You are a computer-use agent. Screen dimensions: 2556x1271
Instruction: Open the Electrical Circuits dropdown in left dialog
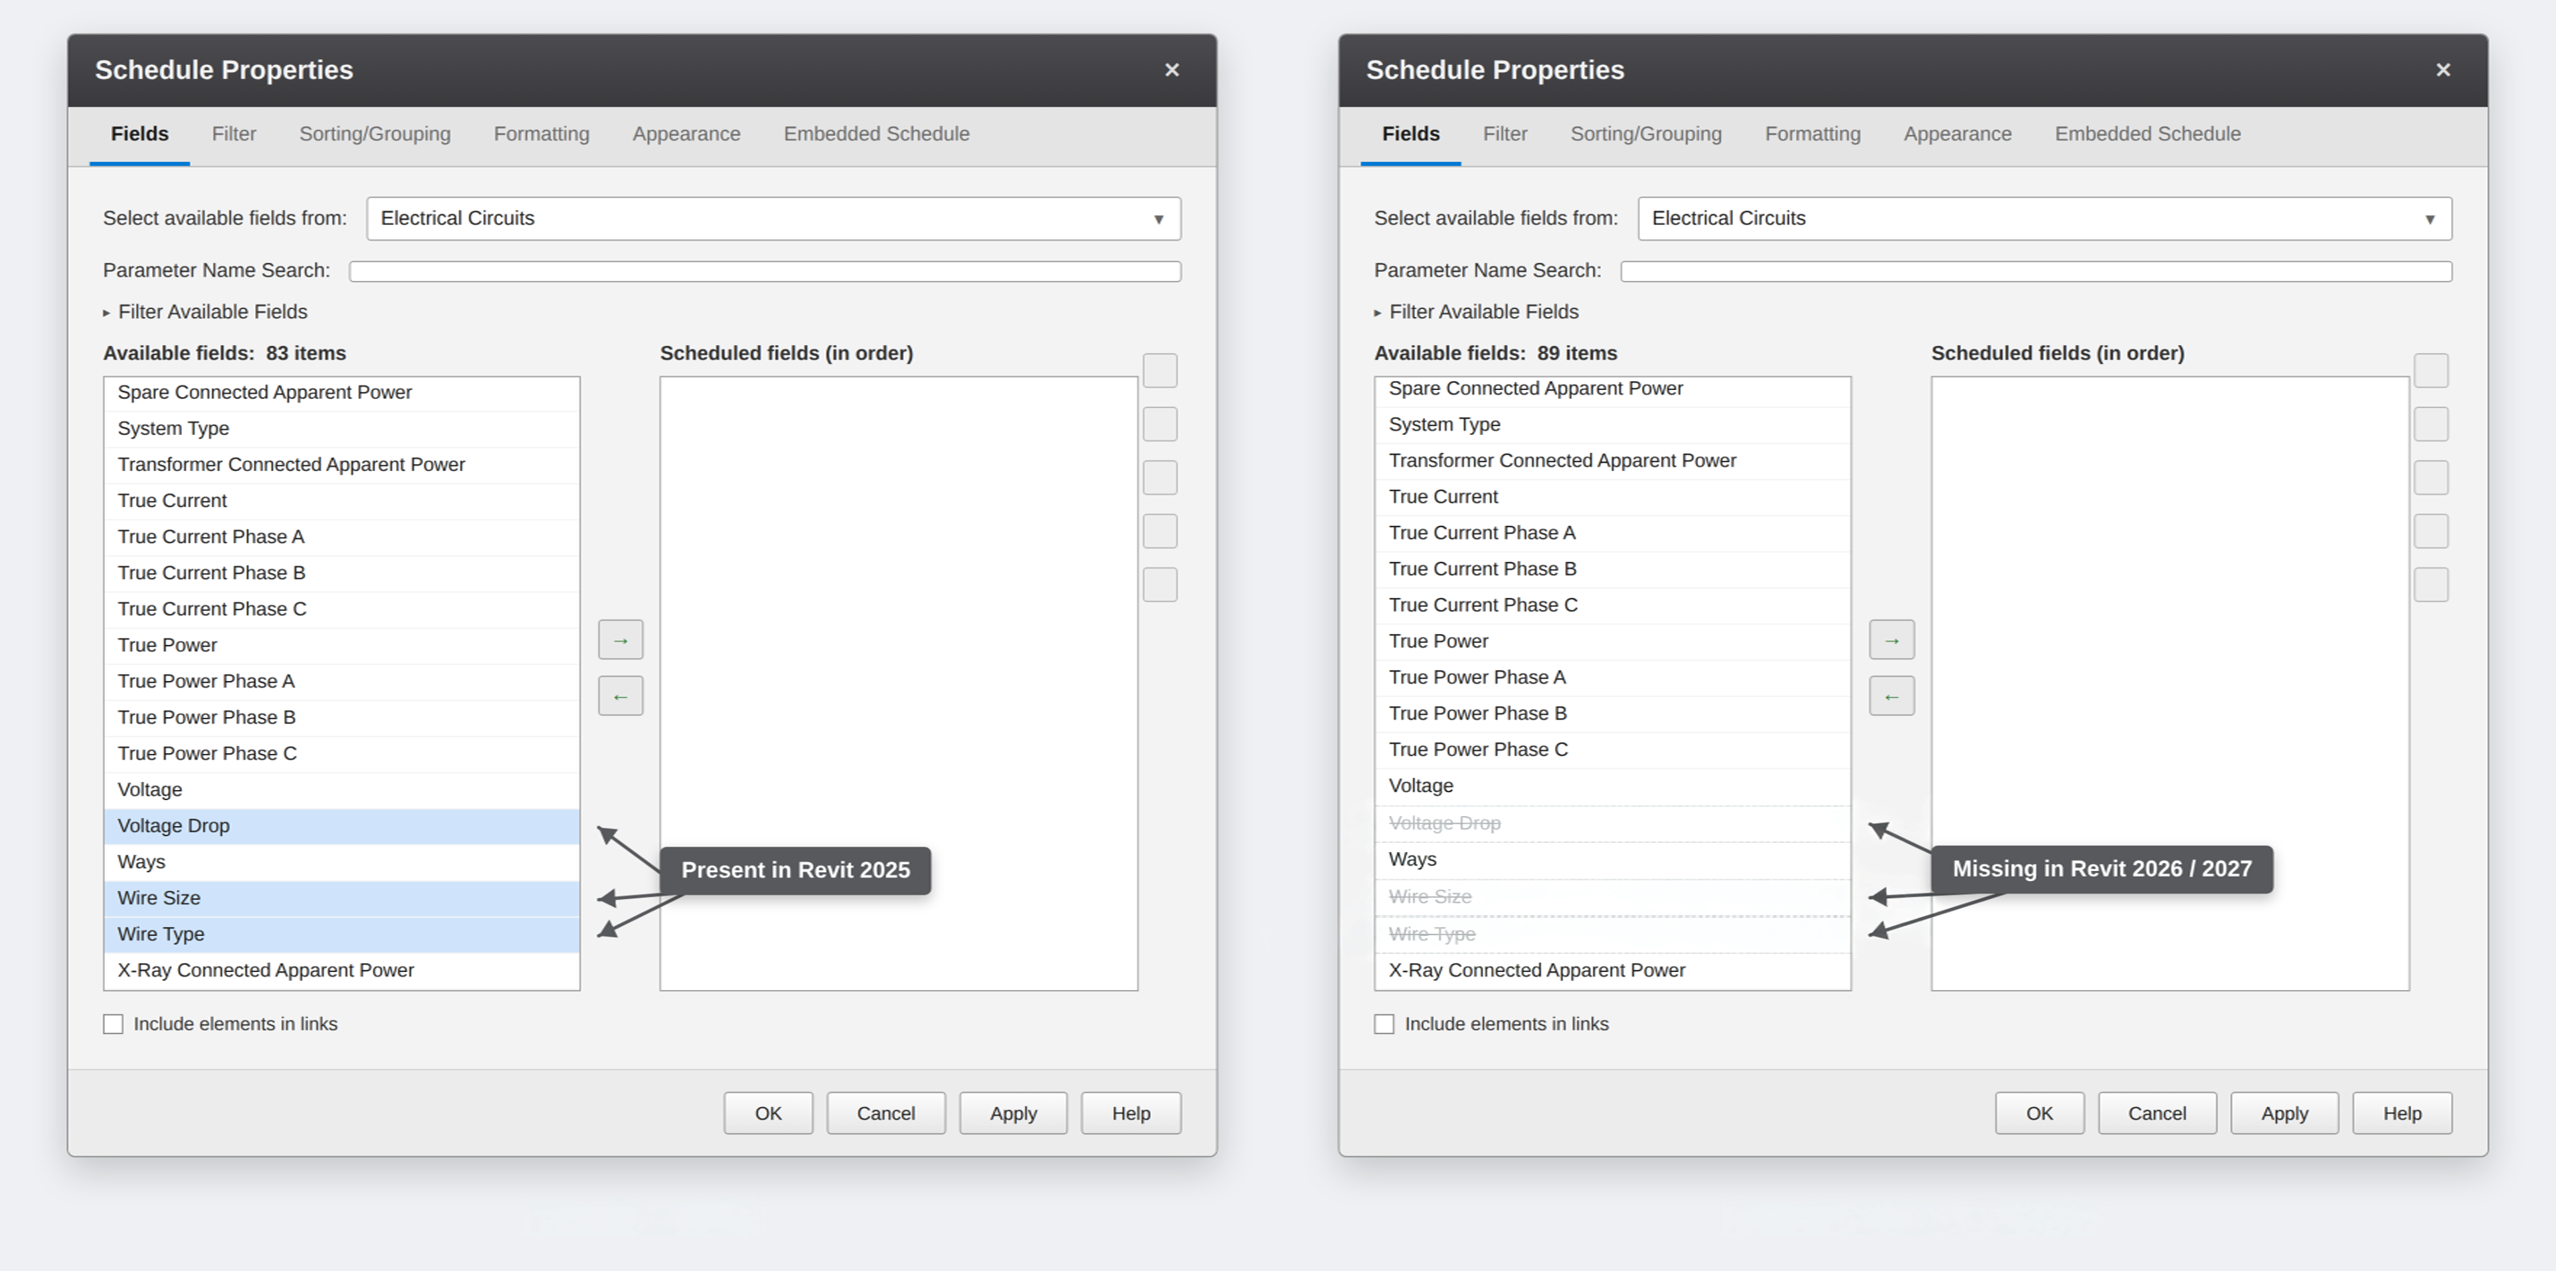point(774,218)
